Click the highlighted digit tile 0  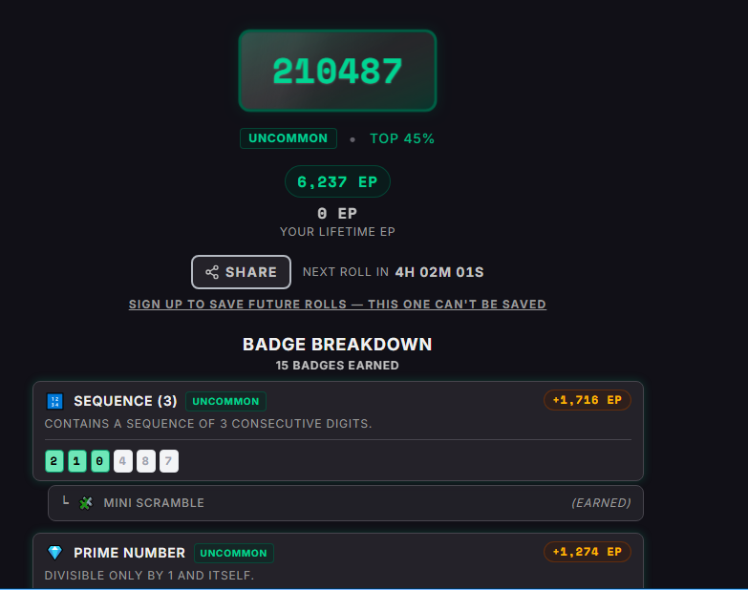99,461
